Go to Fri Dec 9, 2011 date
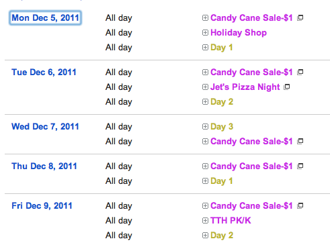The height and width of the screenshot is (247, 330). pyautogui.click(x=42, y=205)
